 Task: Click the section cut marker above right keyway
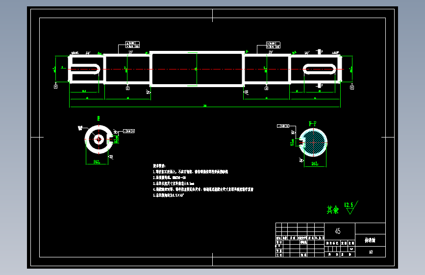pos(320,52)
